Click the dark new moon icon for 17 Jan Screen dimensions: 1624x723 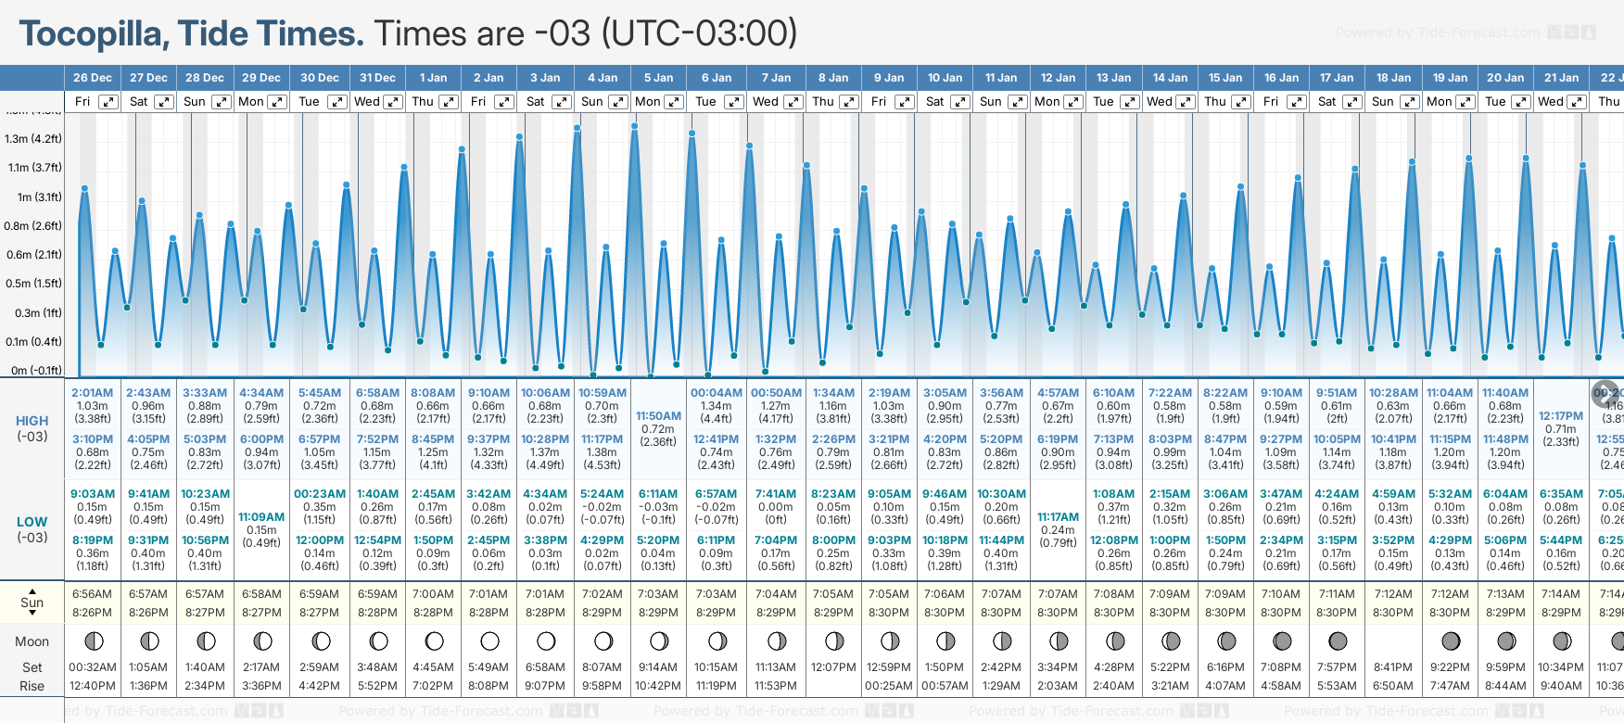pyautogui.click(x=1337, y=641)
